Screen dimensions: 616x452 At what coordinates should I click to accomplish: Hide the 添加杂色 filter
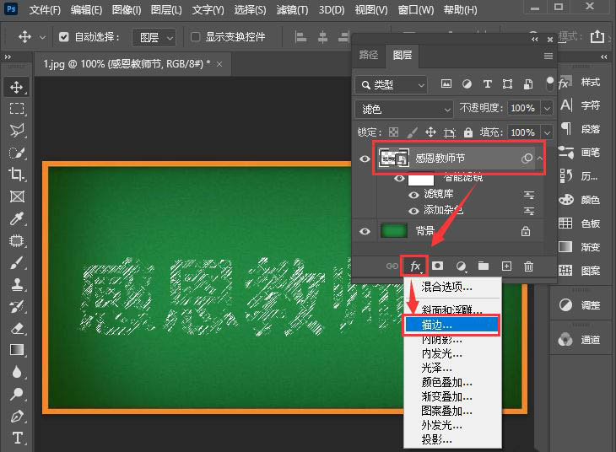[413, 211]
